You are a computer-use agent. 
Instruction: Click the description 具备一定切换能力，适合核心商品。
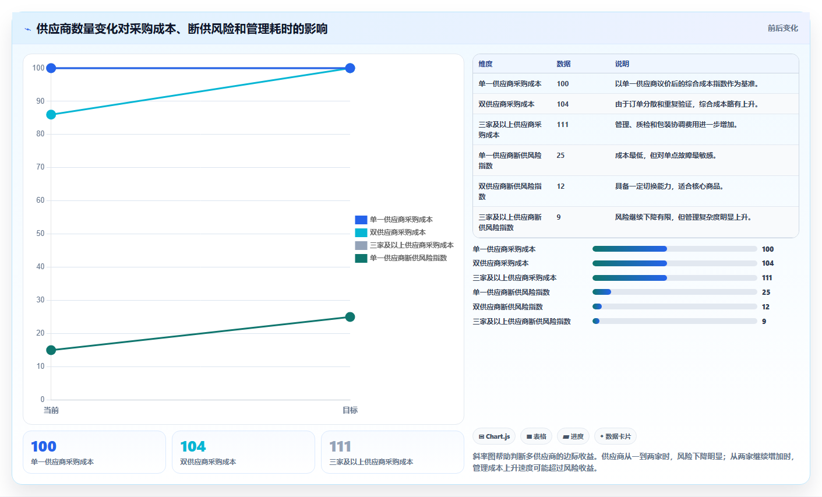coord(669,186)
